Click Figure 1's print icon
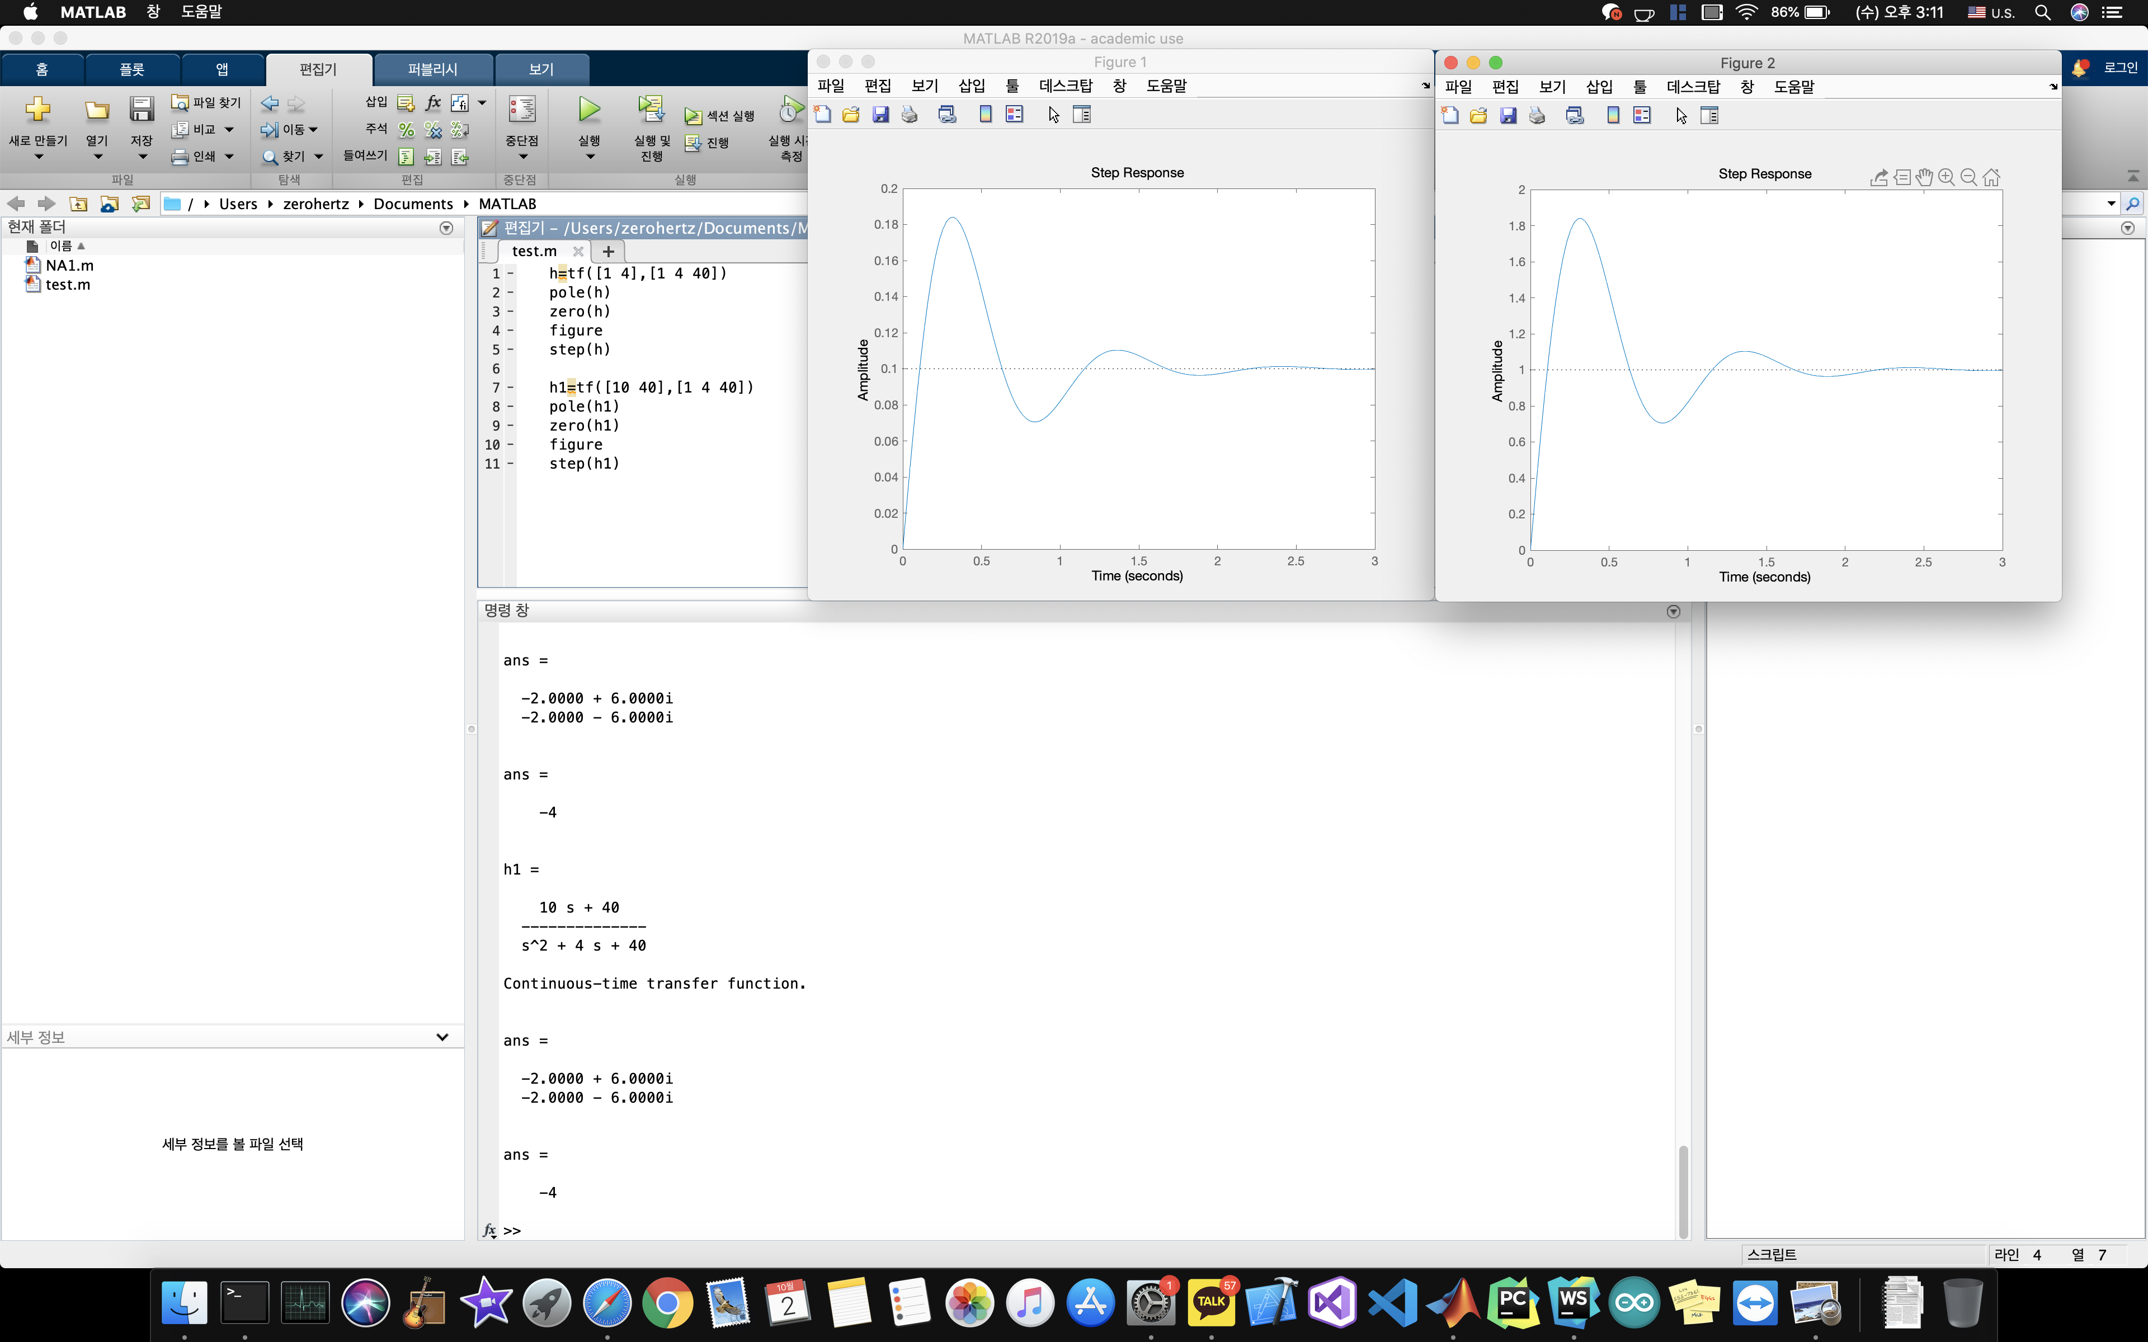The height and width of the screenshot is (1342, 2148). (910, 115)
